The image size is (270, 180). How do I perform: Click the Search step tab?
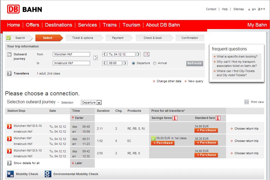(19, 38)
